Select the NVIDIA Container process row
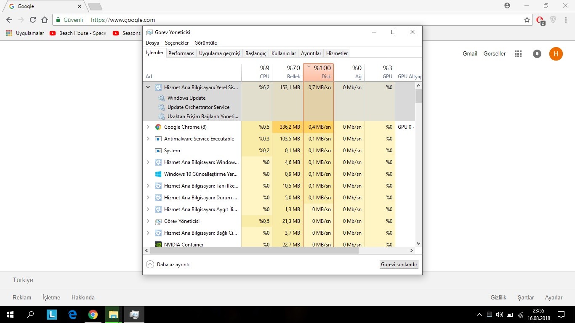Viewport: 575px width, 323px height. coord(279,244)
